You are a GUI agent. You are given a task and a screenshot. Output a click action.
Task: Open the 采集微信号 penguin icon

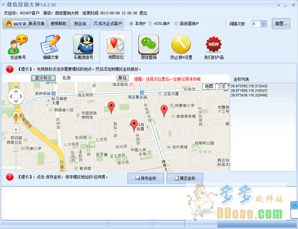[x=83, y=47]
